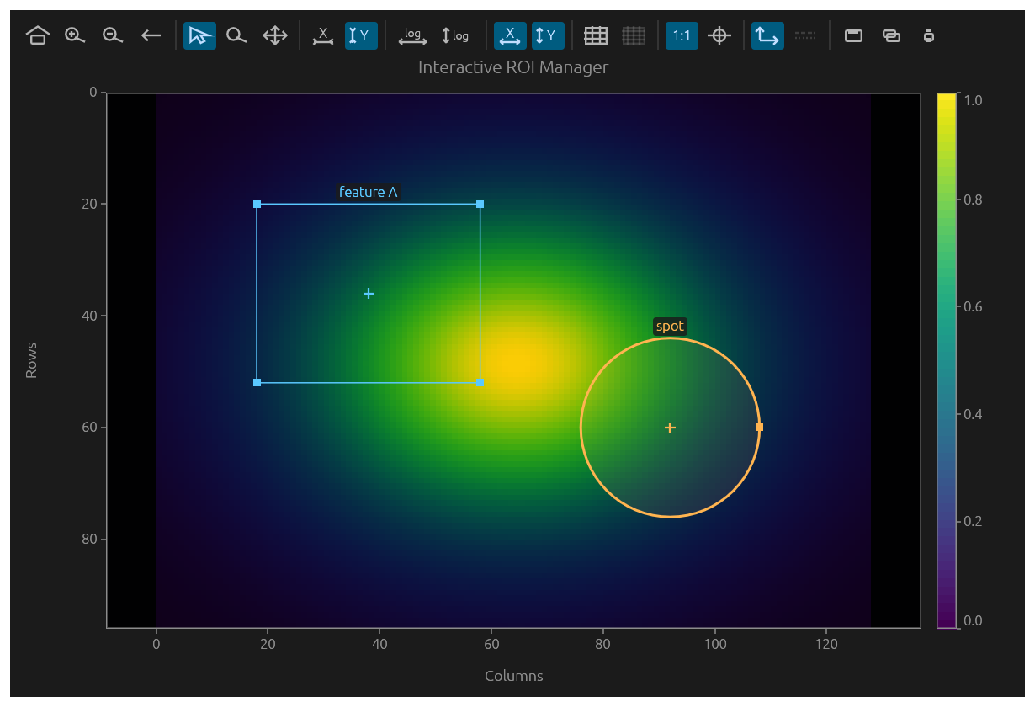The width and height of the screenshot is (1035, 707).
Task: Click the colorbar tick label 0.6
Action: point(974,306)
